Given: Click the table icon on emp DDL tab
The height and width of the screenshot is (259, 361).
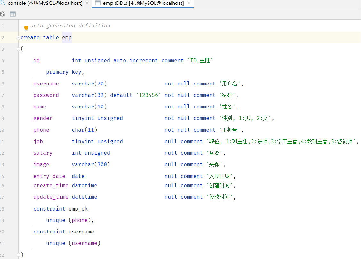Looking at the screenshot, I should click(x=98, y=3).
